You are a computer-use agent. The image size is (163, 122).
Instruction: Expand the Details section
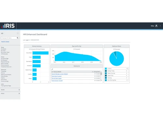click(10, 90)
